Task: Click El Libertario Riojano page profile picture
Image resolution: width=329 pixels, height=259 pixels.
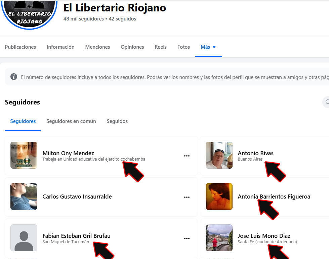Action: pyautogui.click(x=29, y=14)
